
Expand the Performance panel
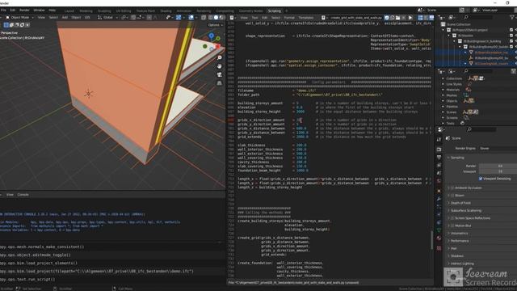(x=460, y=241)
